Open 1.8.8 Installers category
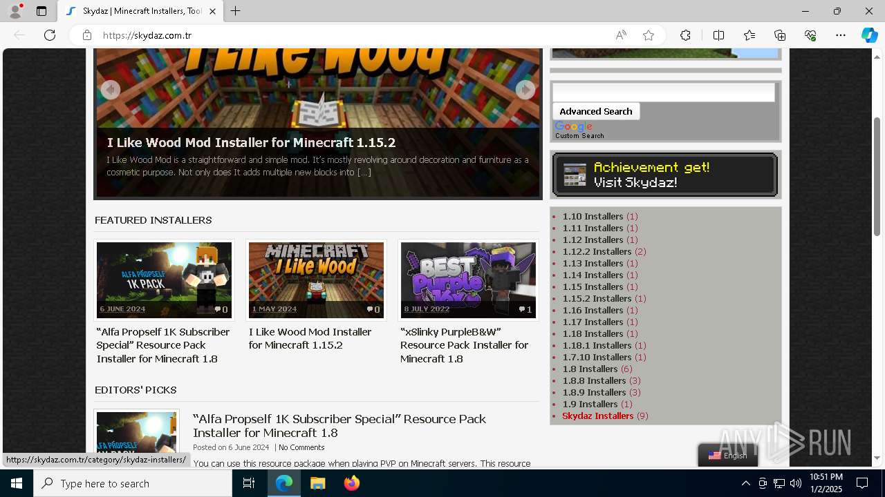This screenshot has width=885, height=497. [x=594, y=380]
